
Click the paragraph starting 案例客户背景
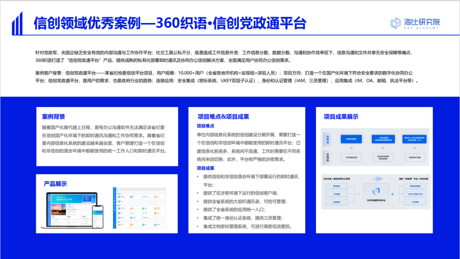[227, 77]
